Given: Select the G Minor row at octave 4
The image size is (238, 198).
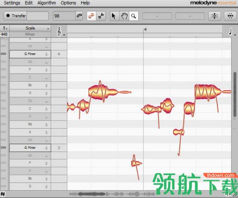Looking at the screenshot, I should coord(30,54).
